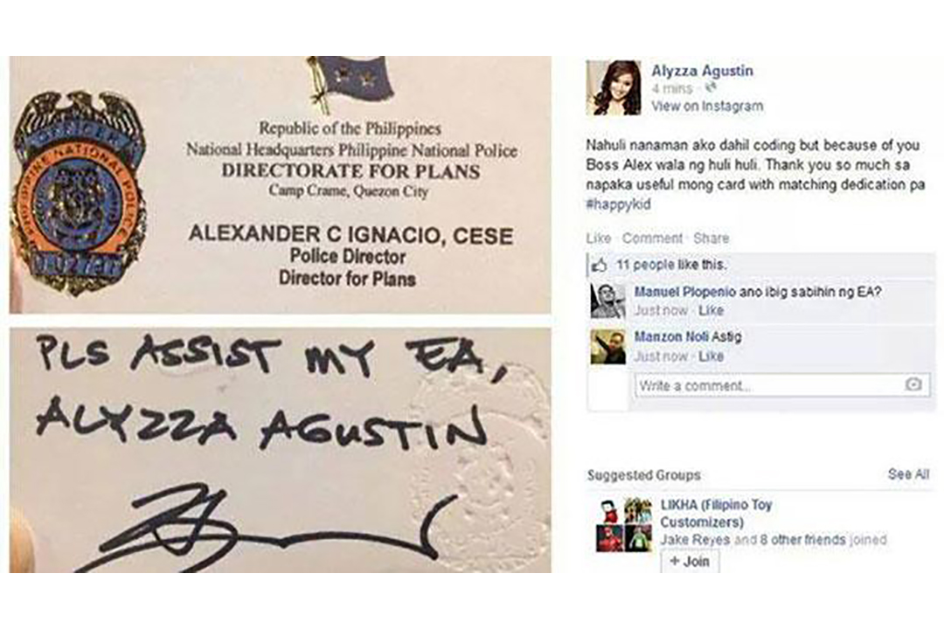Open the #happykid hashtag

click(x=618, y=204)
